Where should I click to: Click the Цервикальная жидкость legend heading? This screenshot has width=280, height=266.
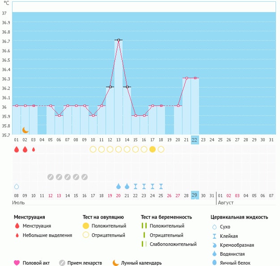[x=239, y=217]
